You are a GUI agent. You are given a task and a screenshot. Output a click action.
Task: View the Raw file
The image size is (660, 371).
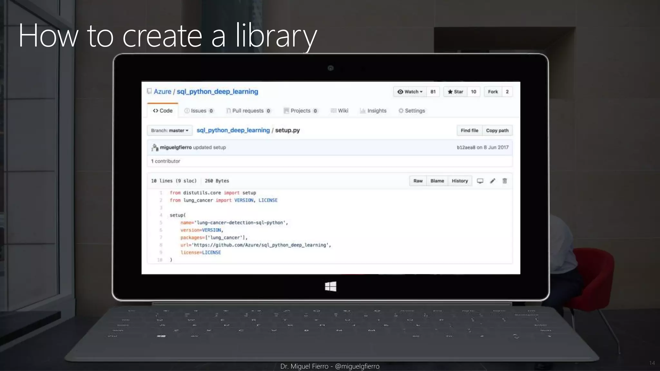418,181
